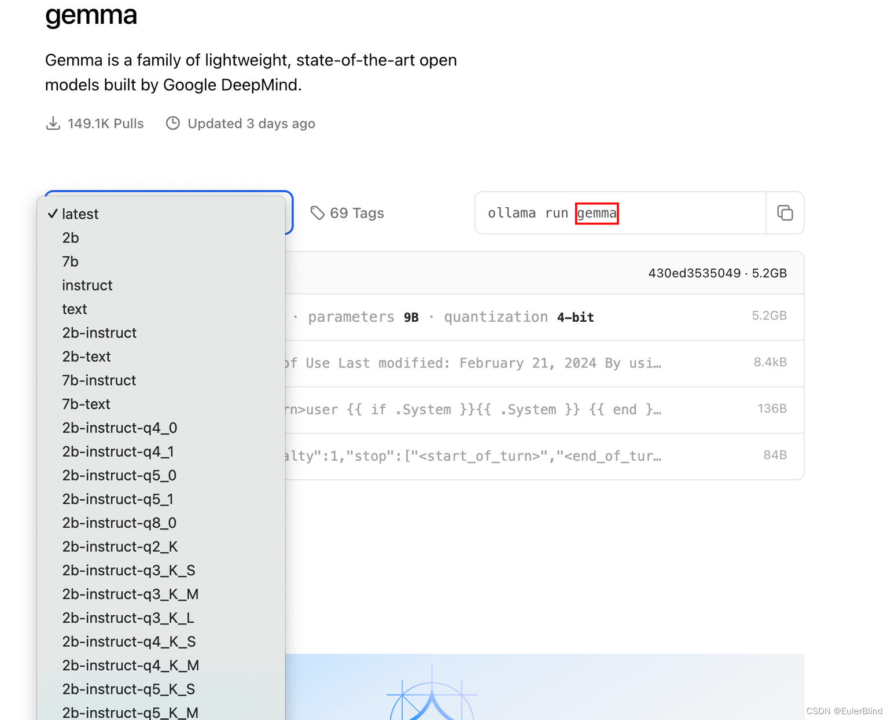891x720 pixels.
Task: Select the 'text' tag option
Action: [x=161, y=308]
